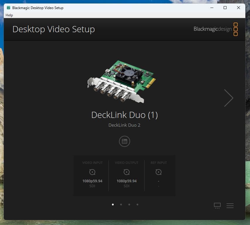Click the VIDEO INPUT label
250x225 pixels.
(x=93, y=163)
